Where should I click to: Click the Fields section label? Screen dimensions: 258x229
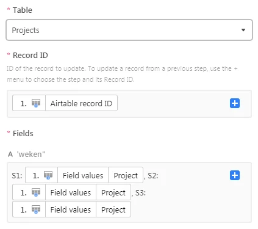click(x=23, y=134)
